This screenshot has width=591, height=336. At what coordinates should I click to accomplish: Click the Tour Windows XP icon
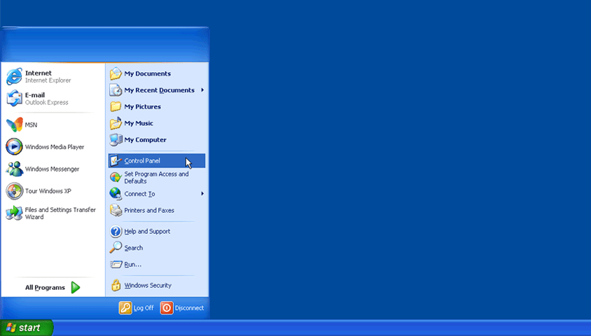(x=14, y=191)
